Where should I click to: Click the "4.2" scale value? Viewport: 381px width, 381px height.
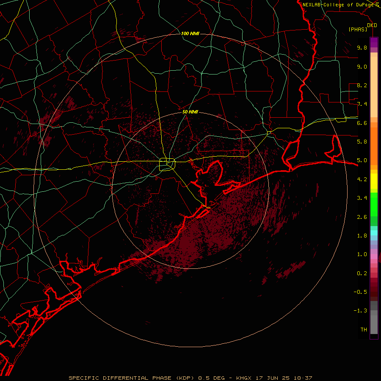point(362,179)
